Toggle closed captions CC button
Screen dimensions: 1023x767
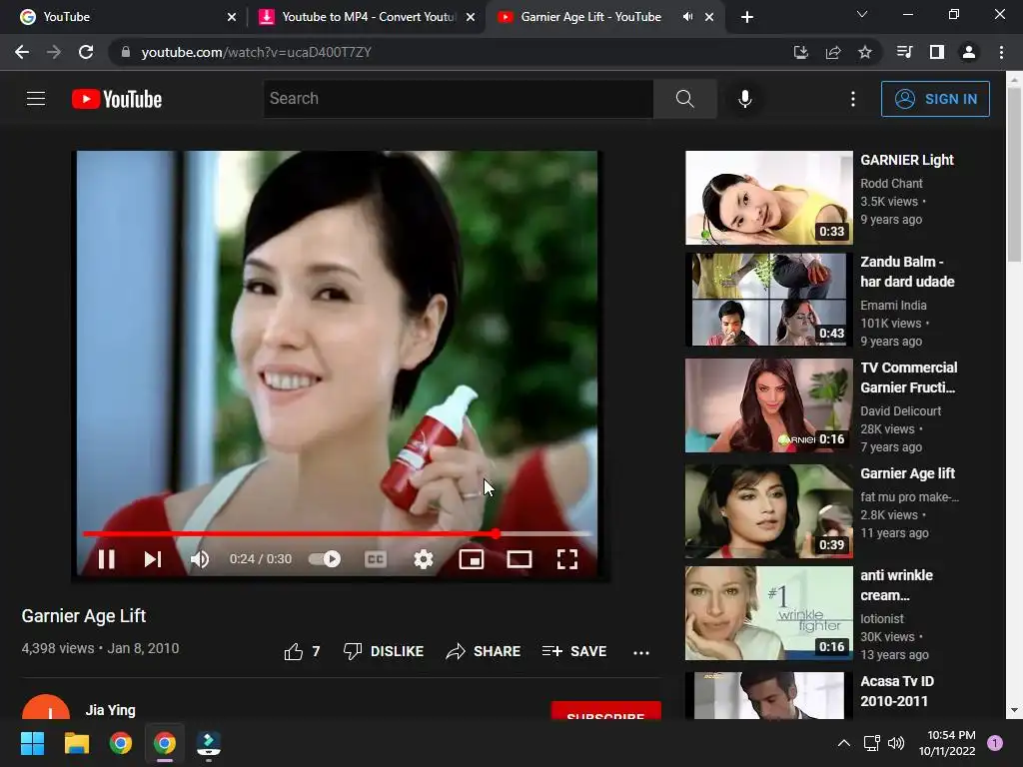coord(376,559)
